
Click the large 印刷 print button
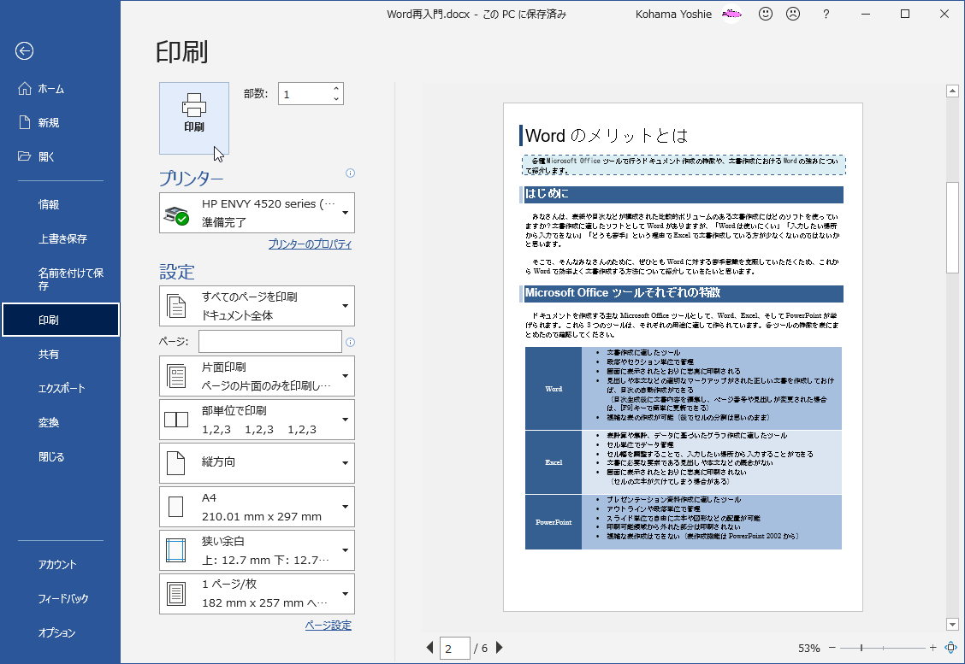tap(194, 118)
